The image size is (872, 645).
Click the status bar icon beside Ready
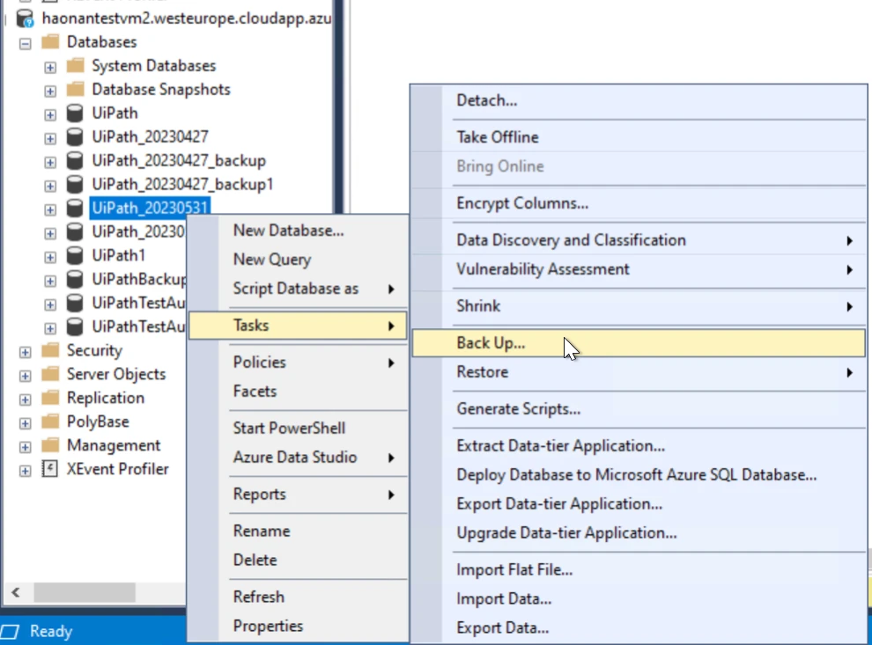click(x=10, y=632)
